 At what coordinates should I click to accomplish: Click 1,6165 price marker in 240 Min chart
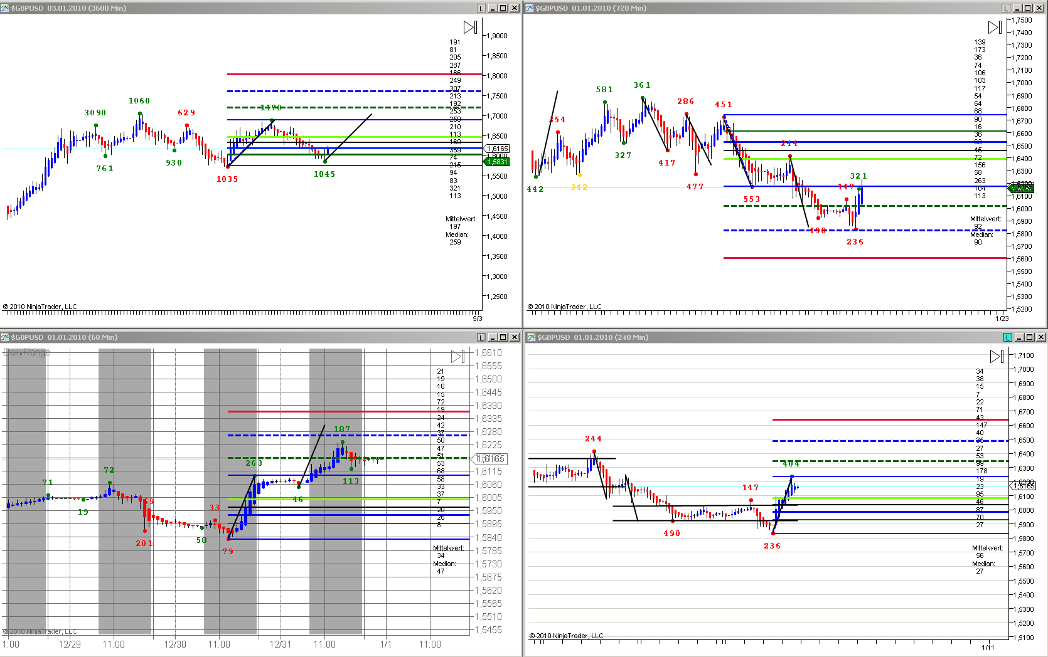click(1024, 486)
